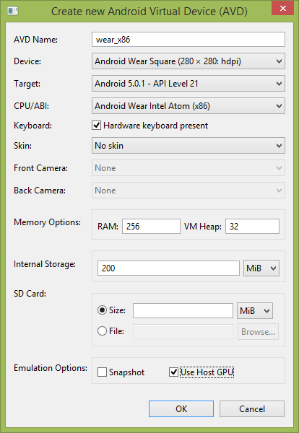Viewport: 299px width, 433px height.
Task: Select the SD Card Size radio button
Action: (x=102, y=310)
